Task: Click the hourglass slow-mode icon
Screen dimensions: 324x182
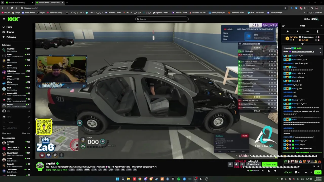Action: coord(317,32)
